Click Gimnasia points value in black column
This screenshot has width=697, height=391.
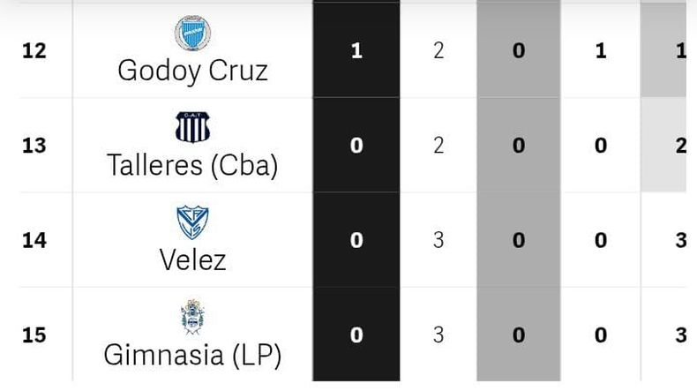coord(356,335)
